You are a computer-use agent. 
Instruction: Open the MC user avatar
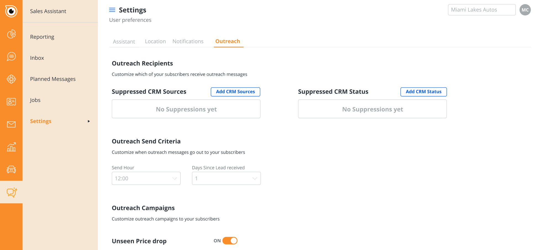(525, 10)
